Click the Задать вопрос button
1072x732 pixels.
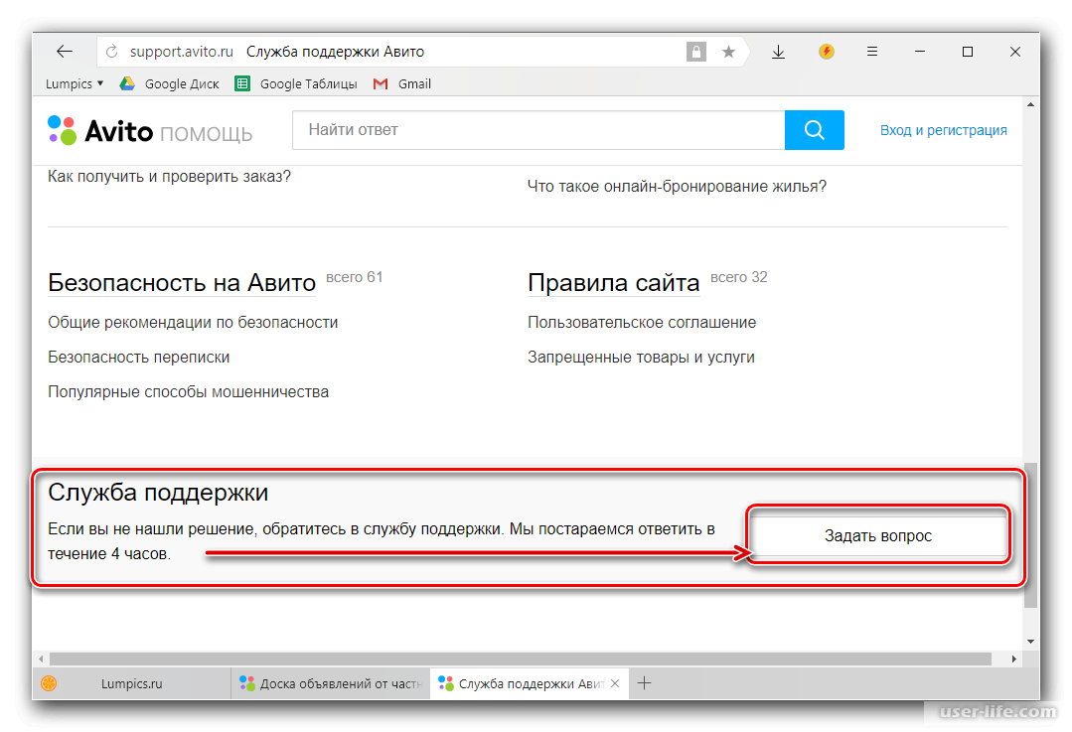coord(878,536)
